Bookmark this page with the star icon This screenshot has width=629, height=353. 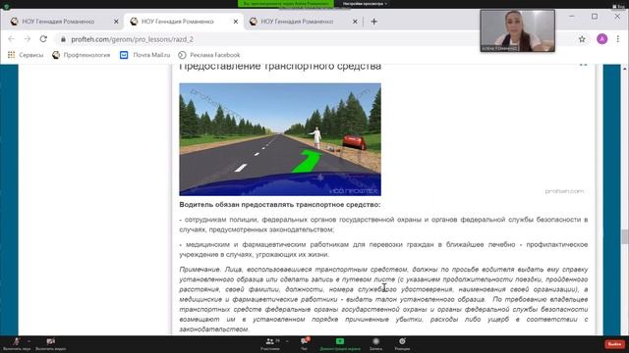[582, 39]
